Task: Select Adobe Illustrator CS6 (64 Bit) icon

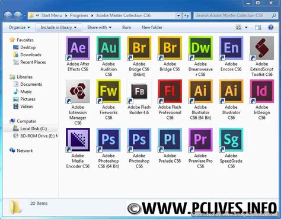Action: 200,92
